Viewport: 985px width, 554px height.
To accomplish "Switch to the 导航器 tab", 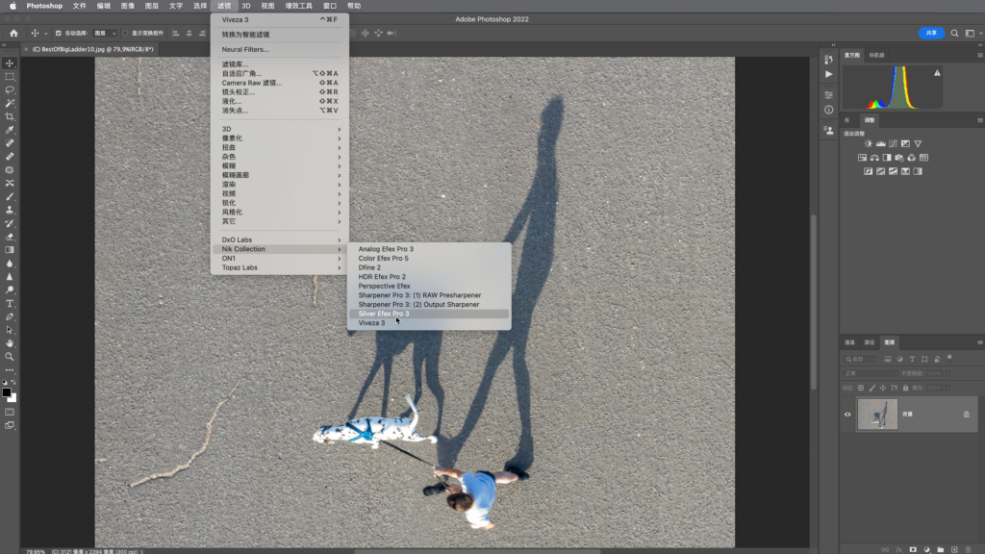I will pyautogui.click(x=876, y=55).
